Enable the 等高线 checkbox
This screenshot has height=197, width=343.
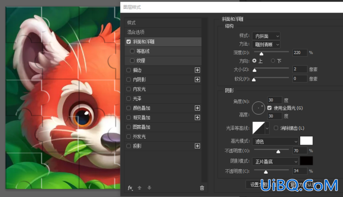[x=132, y=51]
